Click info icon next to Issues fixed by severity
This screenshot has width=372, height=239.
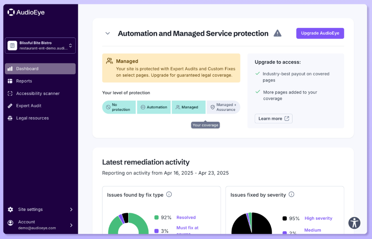[292, 194]
